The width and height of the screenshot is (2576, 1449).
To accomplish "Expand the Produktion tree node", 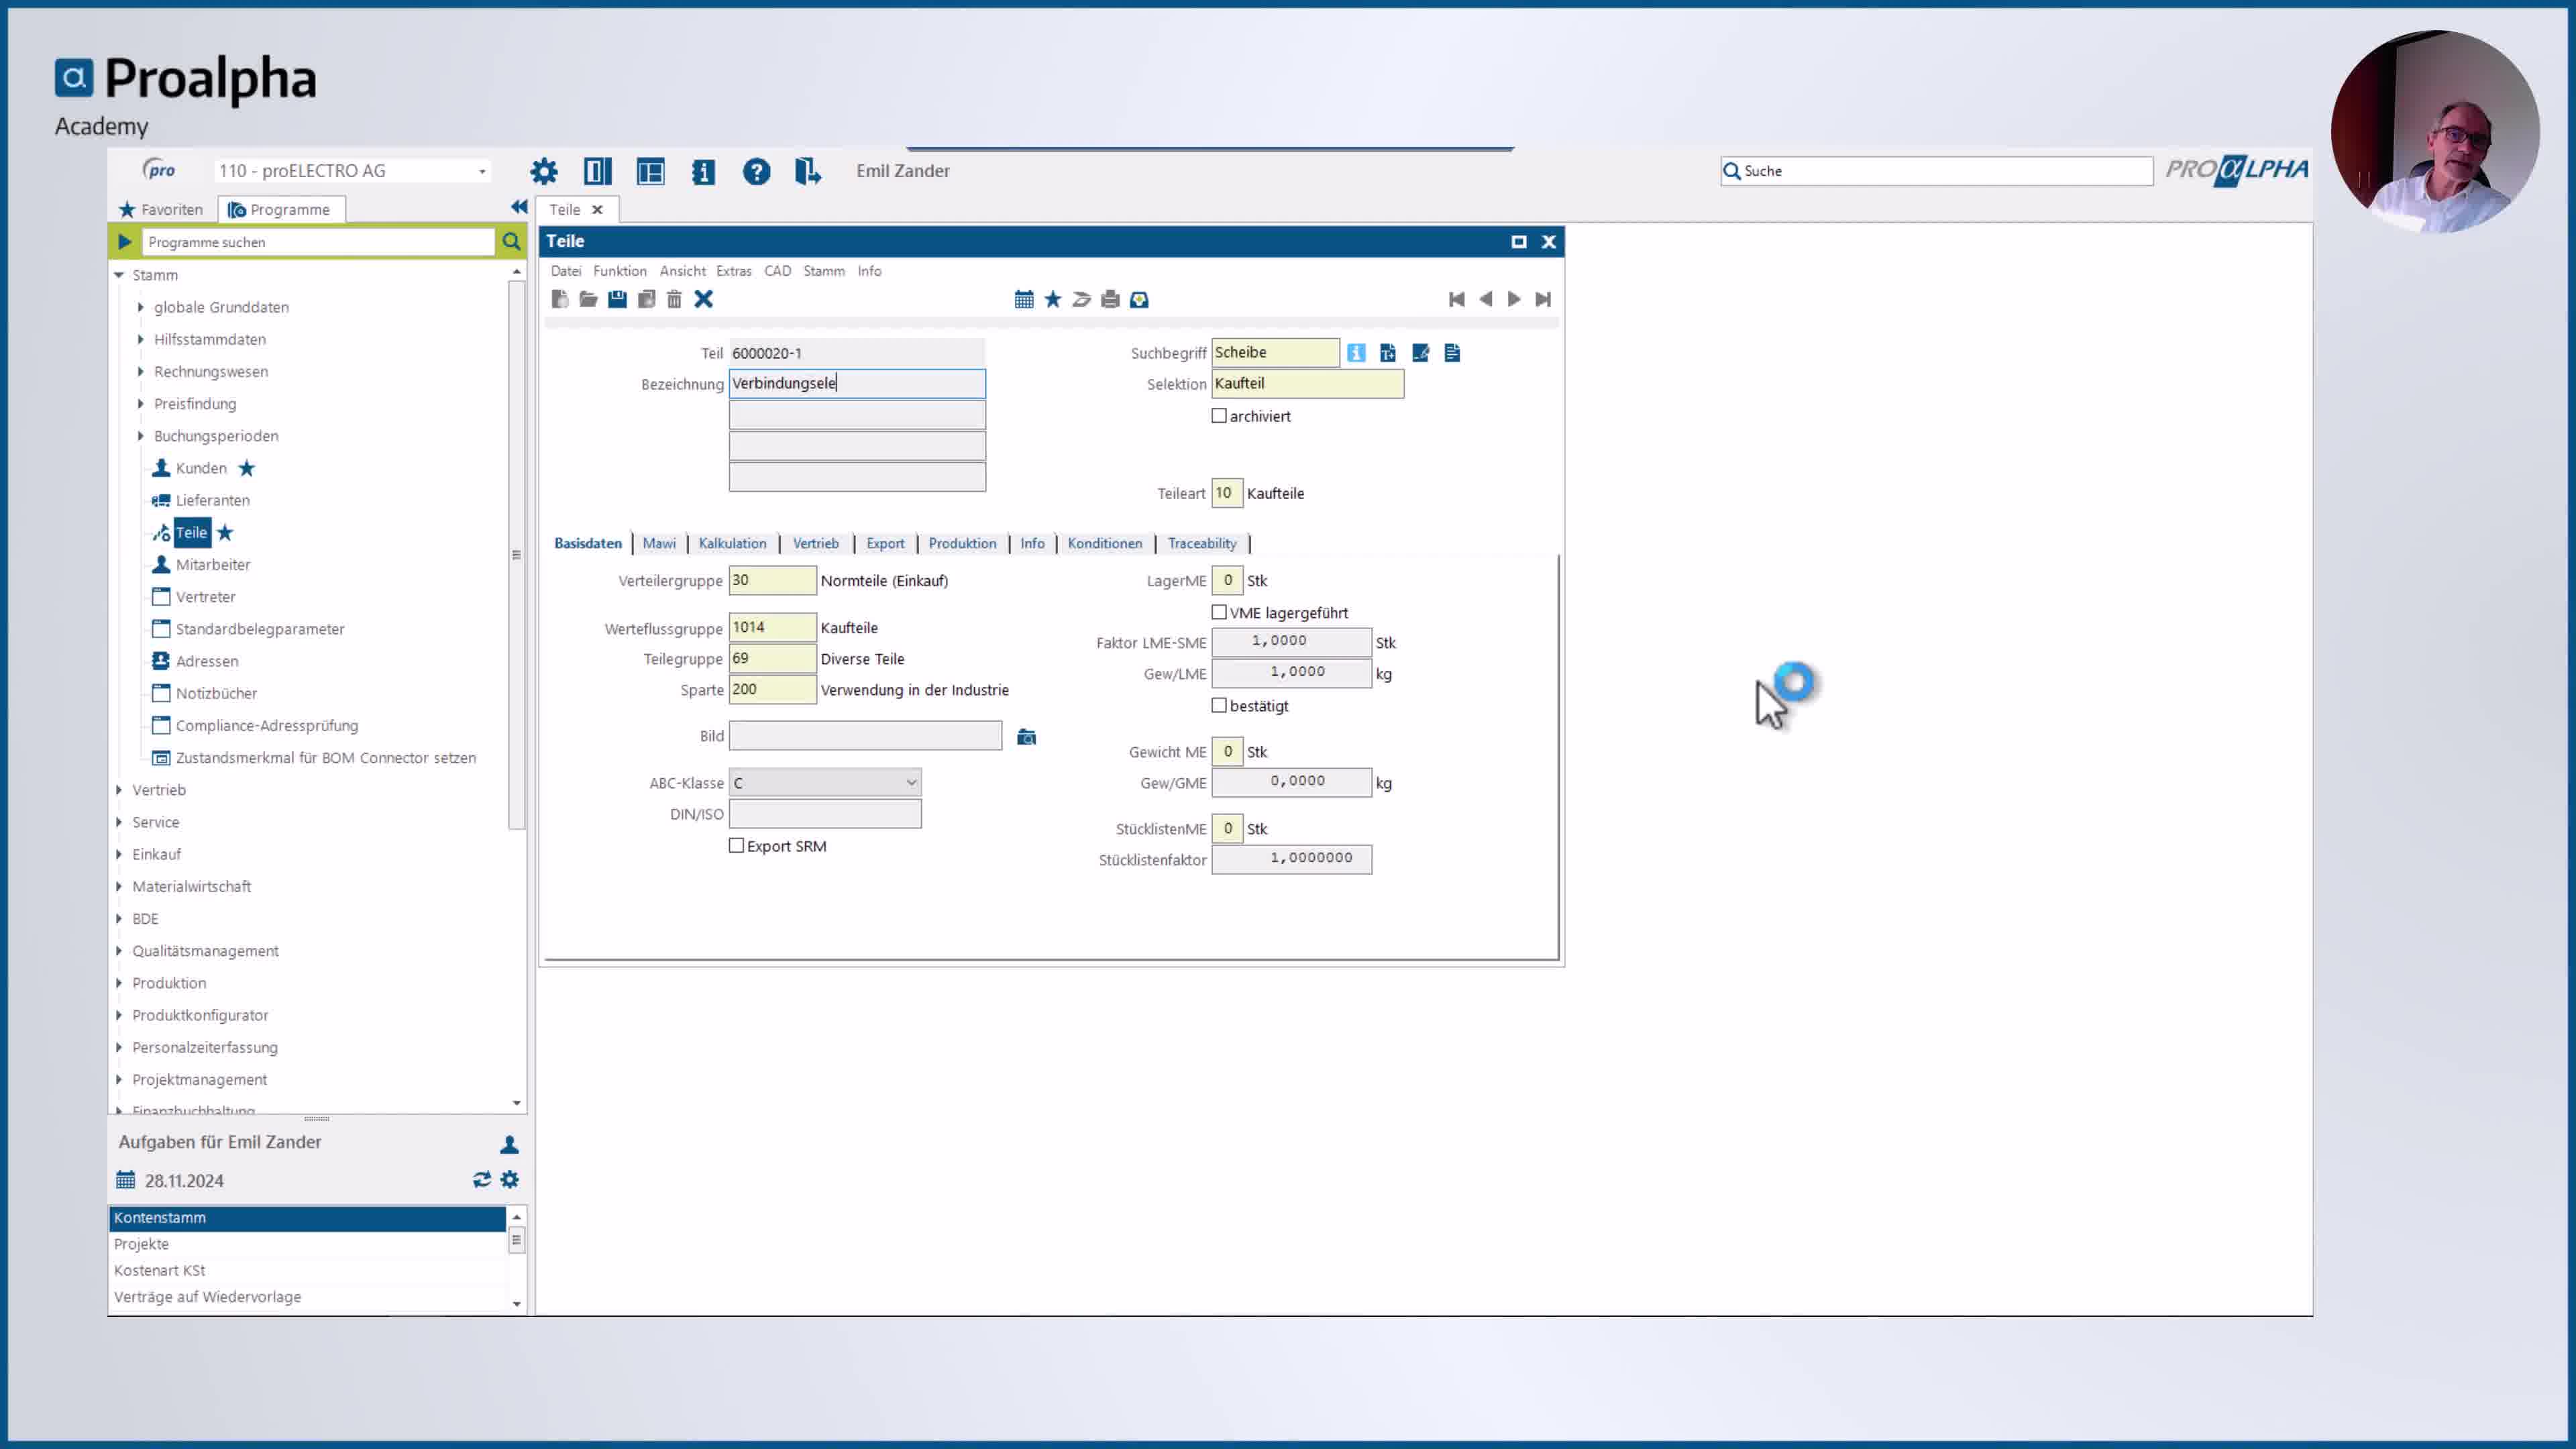I will click(x=119, y=983).
